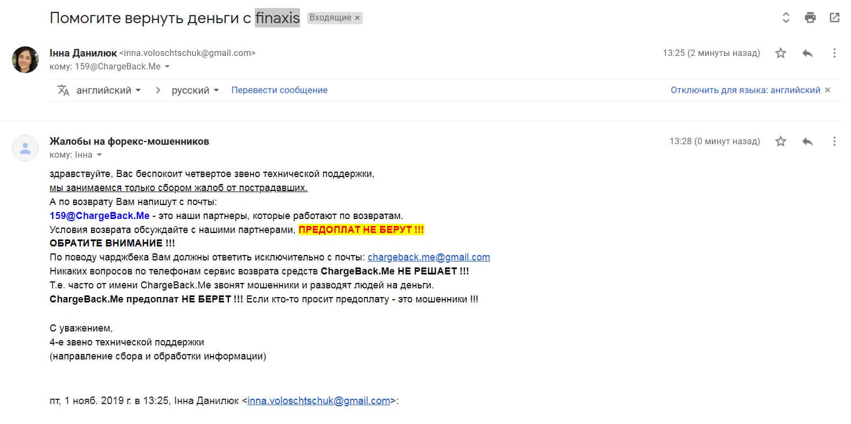Open more options for the 13:25 message
The width and height of the screenshot is (851, 424).
coord(834,53)
